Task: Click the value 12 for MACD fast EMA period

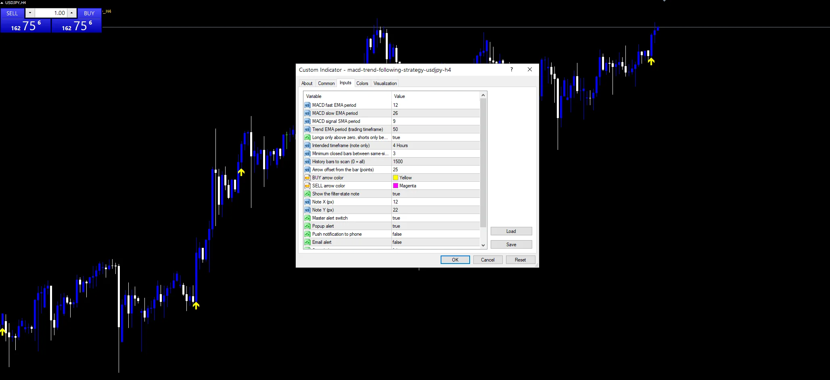Action: tap(395, 105)
